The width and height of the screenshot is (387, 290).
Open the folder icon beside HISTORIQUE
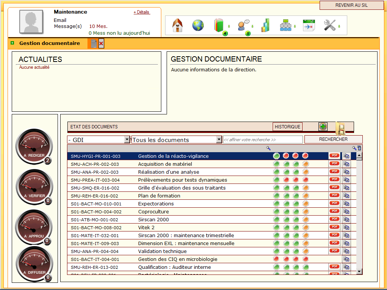(x=340, y=129)
